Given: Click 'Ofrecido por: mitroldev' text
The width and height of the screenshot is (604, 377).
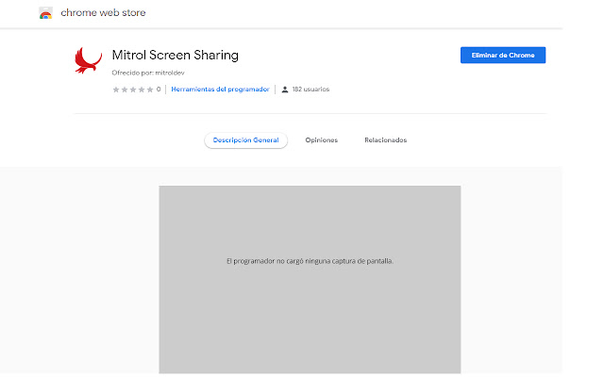Looking at the screenshot, I should click(148, 73).
